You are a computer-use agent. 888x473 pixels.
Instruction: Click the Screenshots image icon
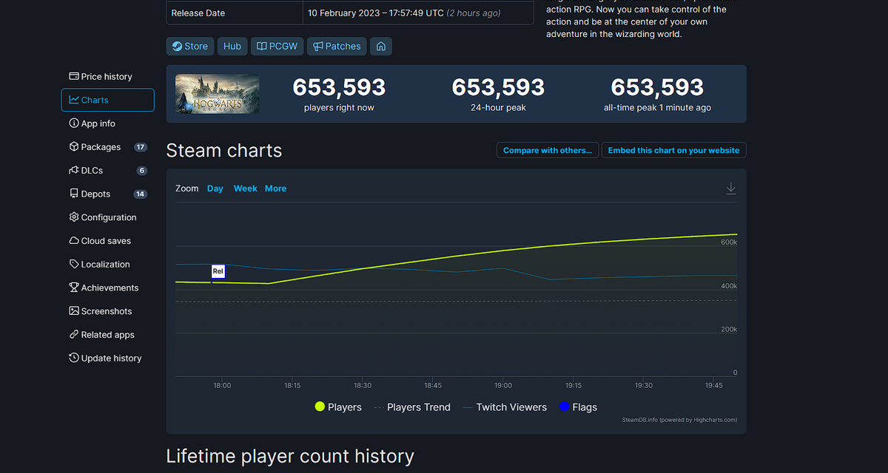[x=74, y=311]
